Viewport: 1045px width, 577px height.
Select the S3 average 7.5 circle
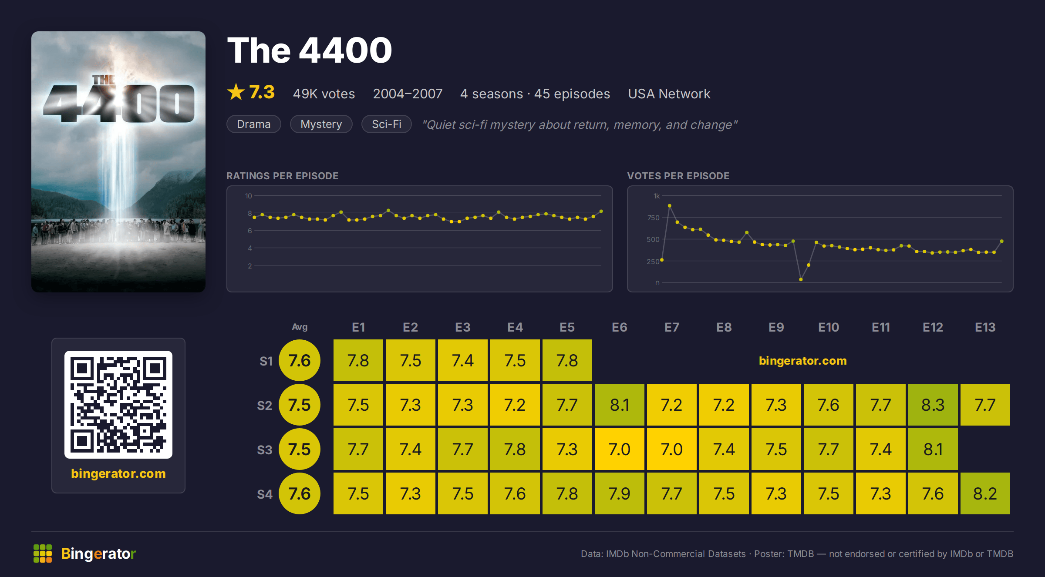pyautogui.click(x=300, y=449)
